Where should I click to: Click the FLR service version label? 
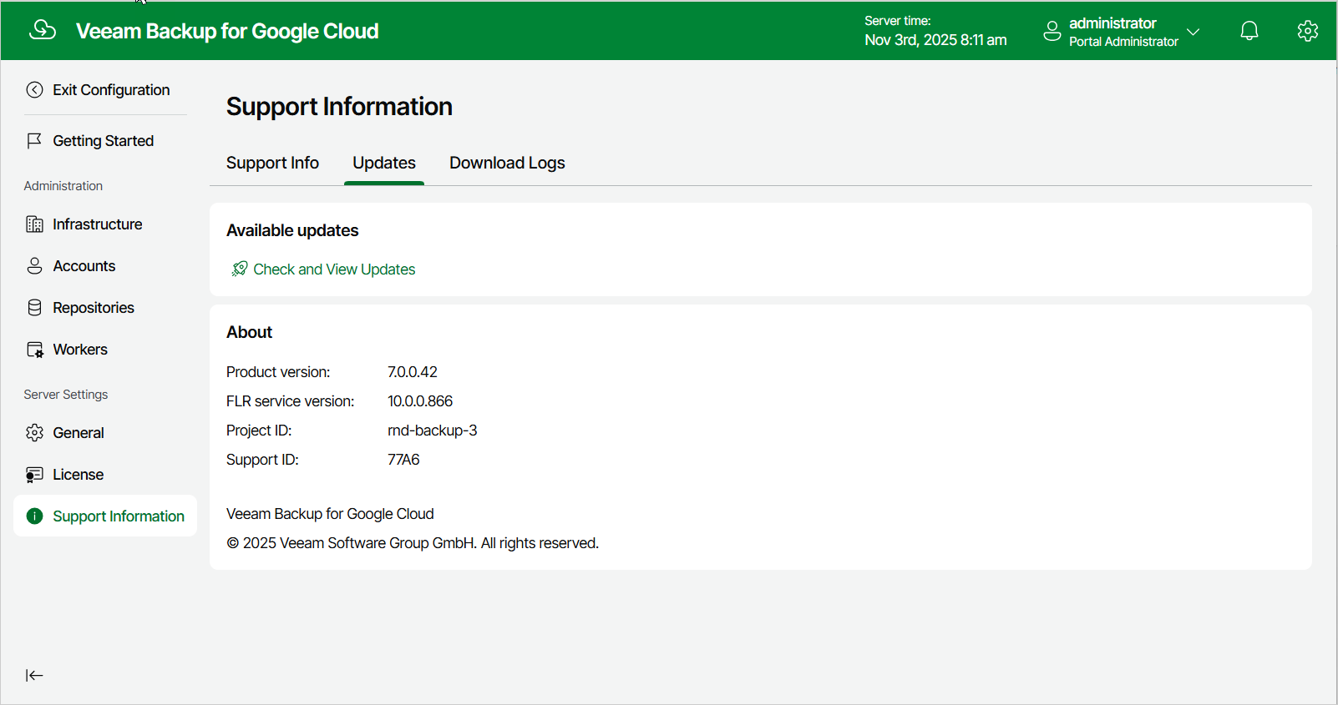(291, 401)
